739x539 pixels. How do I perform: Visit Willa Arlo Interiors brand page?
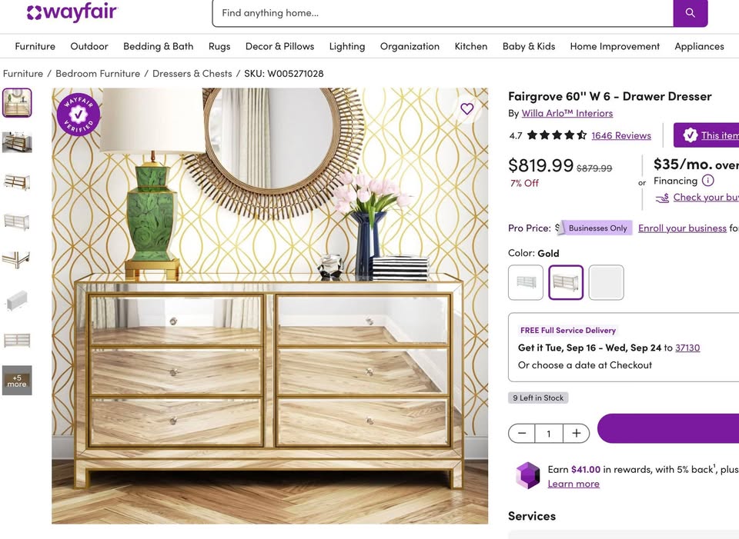[567, 113]
